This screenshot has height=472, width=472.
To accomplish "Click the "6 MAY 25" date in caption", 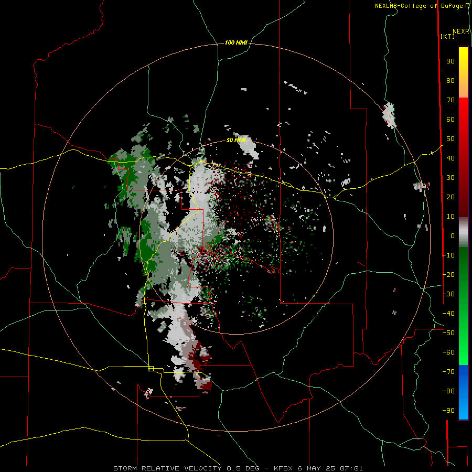I will [x=316, y=468].
